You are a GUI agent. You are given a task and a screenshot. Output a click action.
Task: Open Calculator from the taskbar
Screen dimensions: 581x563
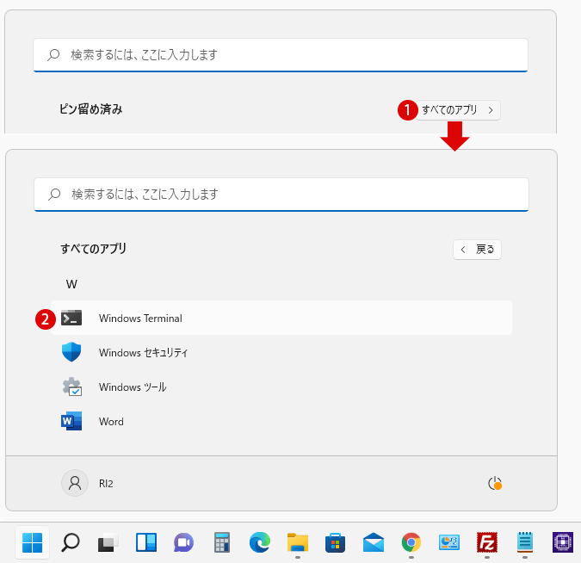[x=221, y=542]
